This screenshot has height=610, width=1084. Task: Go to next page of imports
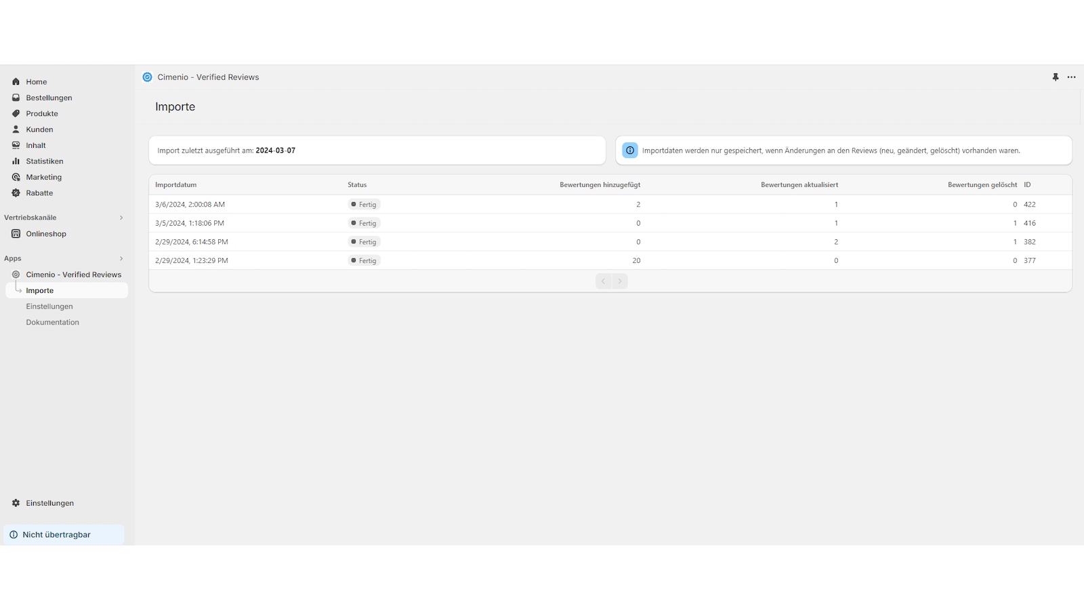[620, 281]
